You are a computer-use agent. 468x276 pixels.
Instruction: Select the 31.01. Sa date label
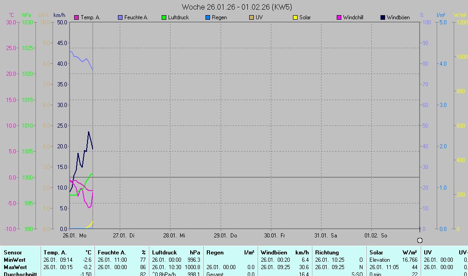pos(326,236)
